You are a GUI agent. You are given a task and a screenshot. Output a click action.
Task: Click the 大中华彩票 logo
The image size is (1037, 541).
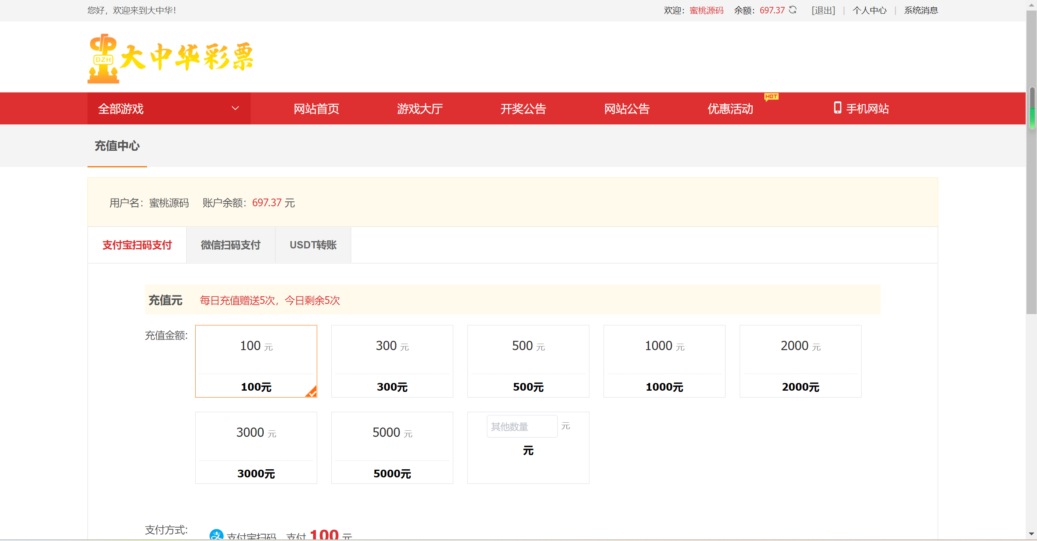[171, 58]
